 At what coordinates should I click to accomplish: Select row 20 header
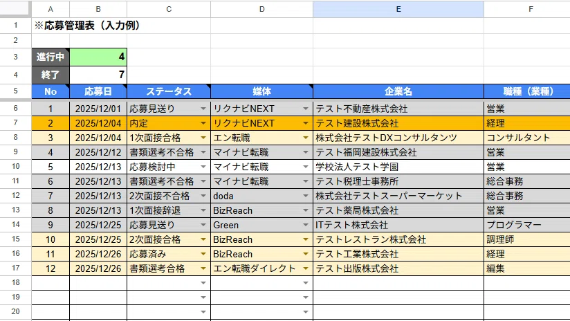click(16, 311)
